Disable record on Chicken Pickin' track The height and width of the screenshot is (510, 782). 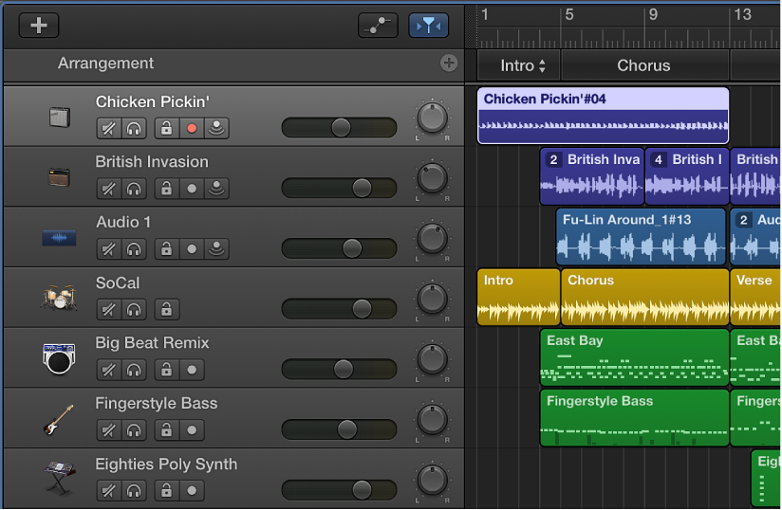click(192, 128)
